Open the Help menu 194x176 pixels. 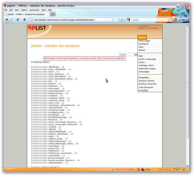pos(50,10)
